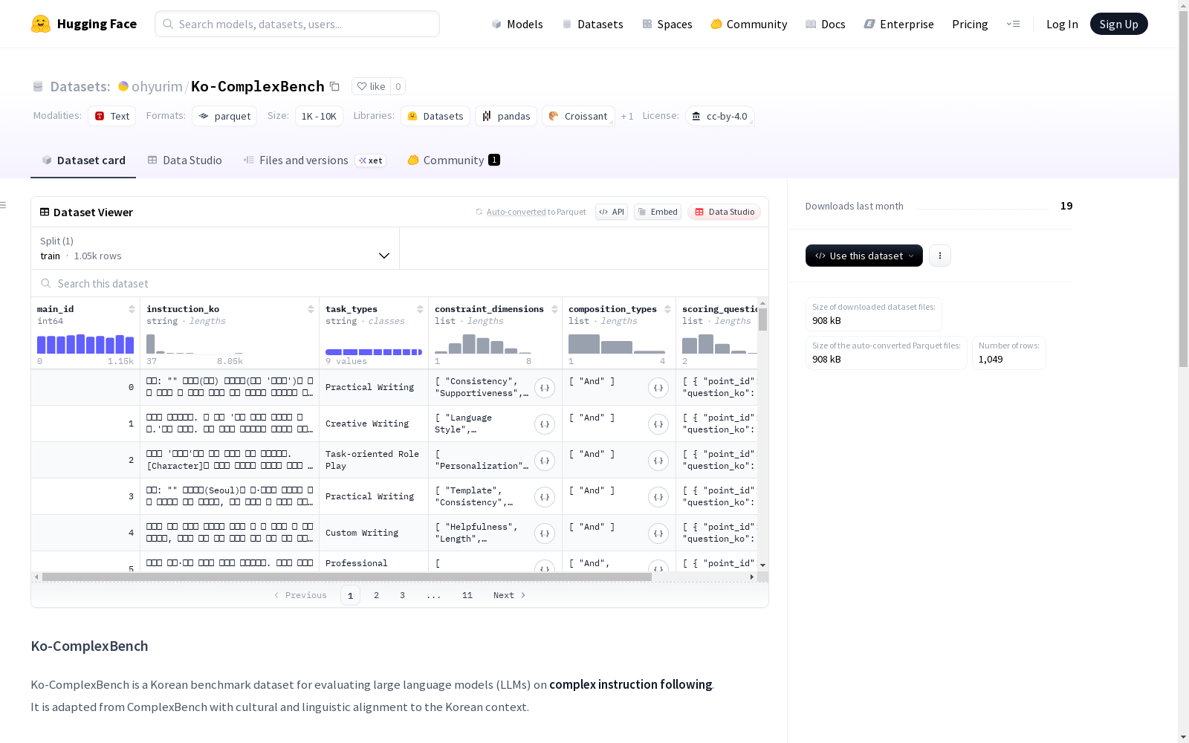Open the more navigation menu icon
1189x743 pixels.
(x=1013, y=24)
